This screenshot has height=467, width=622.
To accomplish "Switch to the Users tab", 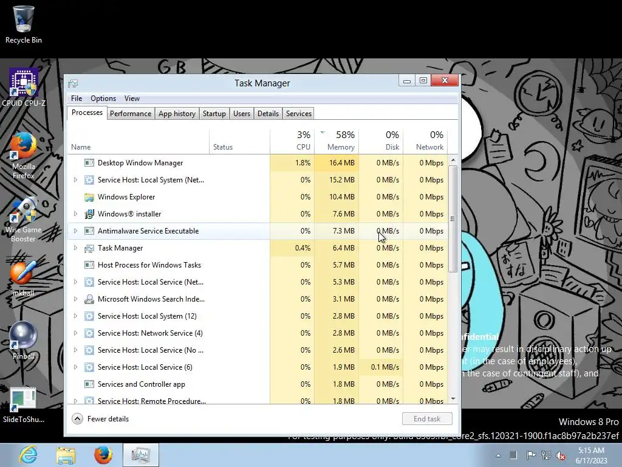I will [x=242, y=114].
